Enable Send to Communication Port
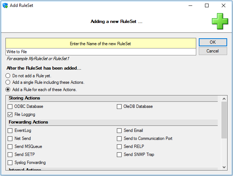Screen dimensions: 233x176 [119, 138]
